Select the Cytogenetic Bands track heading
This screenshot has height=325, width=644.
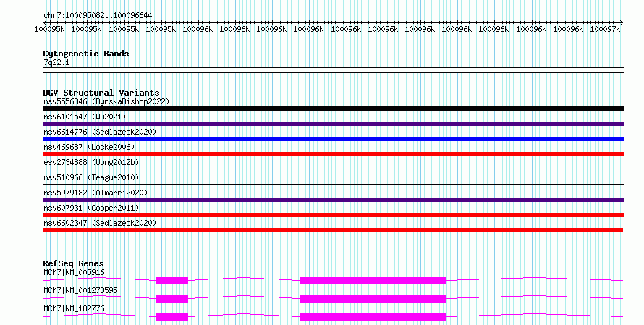pos(86,54)
